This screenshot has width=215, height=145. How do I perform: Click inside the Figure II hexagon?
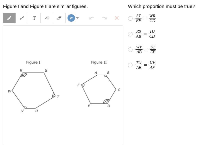pos(99,89)
